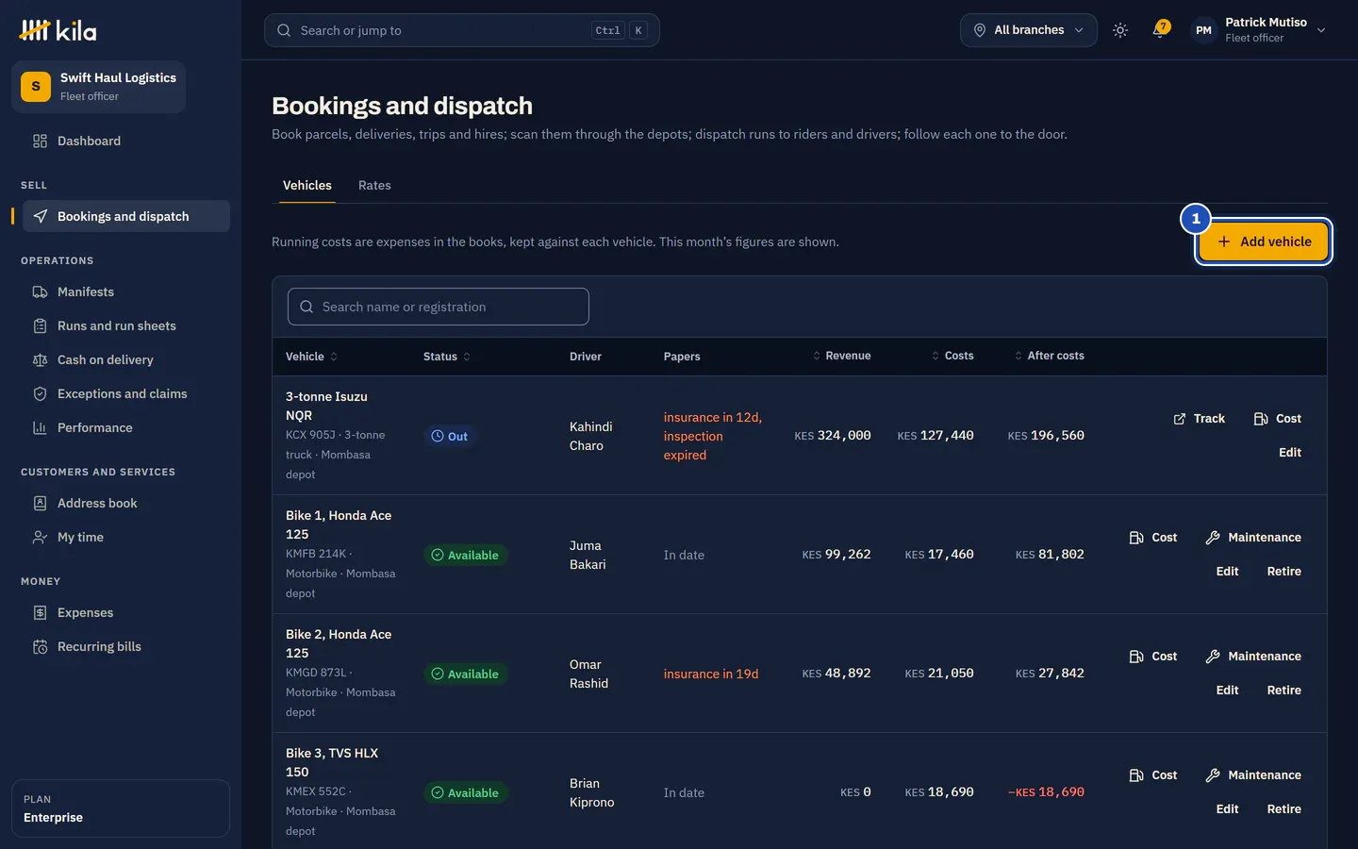The width and height of the screenshot is (1358, 849).
Task: Switch to the Rates tab
Action: point(374,185)
